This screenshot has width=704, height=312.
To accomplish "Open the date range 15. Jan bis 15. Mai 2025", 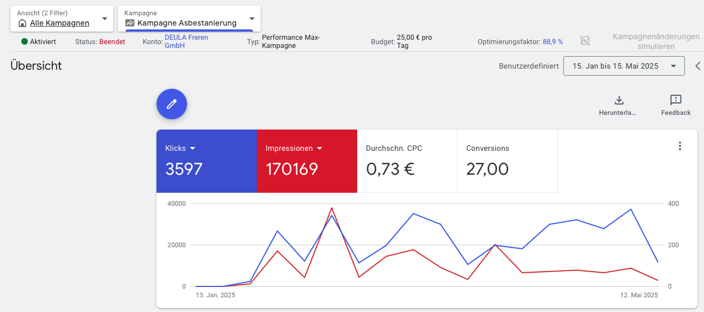I will pyautogui.click(x=623, y=66).
